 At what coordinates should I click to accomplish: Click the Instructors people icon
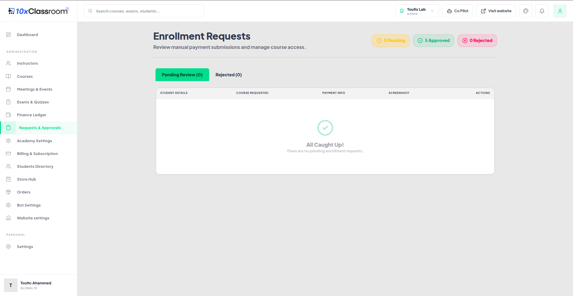tap(8, 63)
